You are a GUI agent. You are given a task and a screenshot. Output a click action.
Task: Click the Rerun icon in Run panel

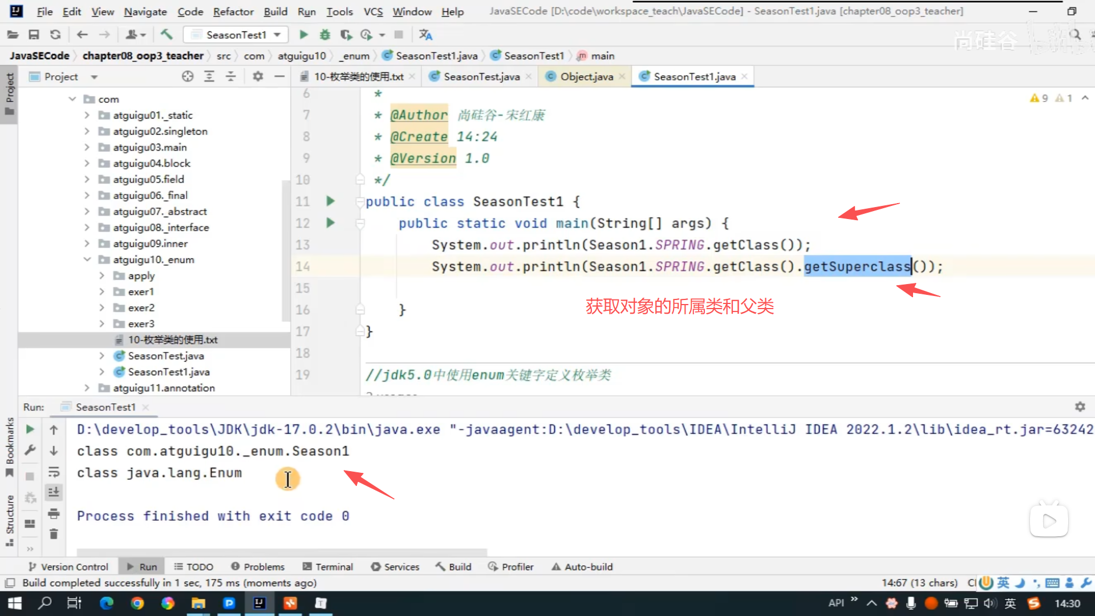tap(30, 429)
